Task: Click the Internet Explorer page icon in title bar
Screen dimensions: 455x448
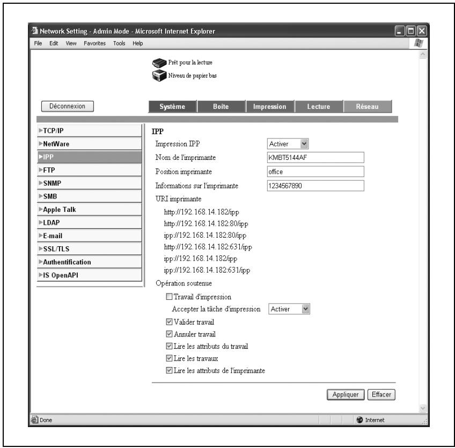Action: click(x=34, y=31)
